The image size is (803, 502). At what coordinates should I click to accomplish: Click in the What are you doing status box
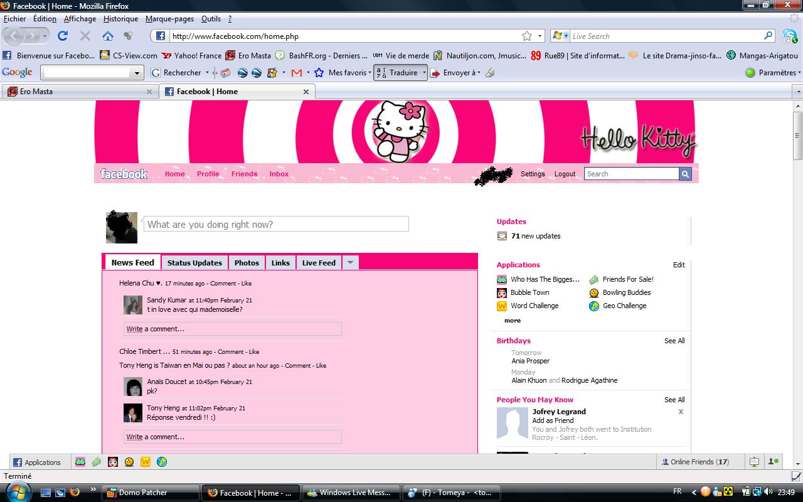[276, 224]
